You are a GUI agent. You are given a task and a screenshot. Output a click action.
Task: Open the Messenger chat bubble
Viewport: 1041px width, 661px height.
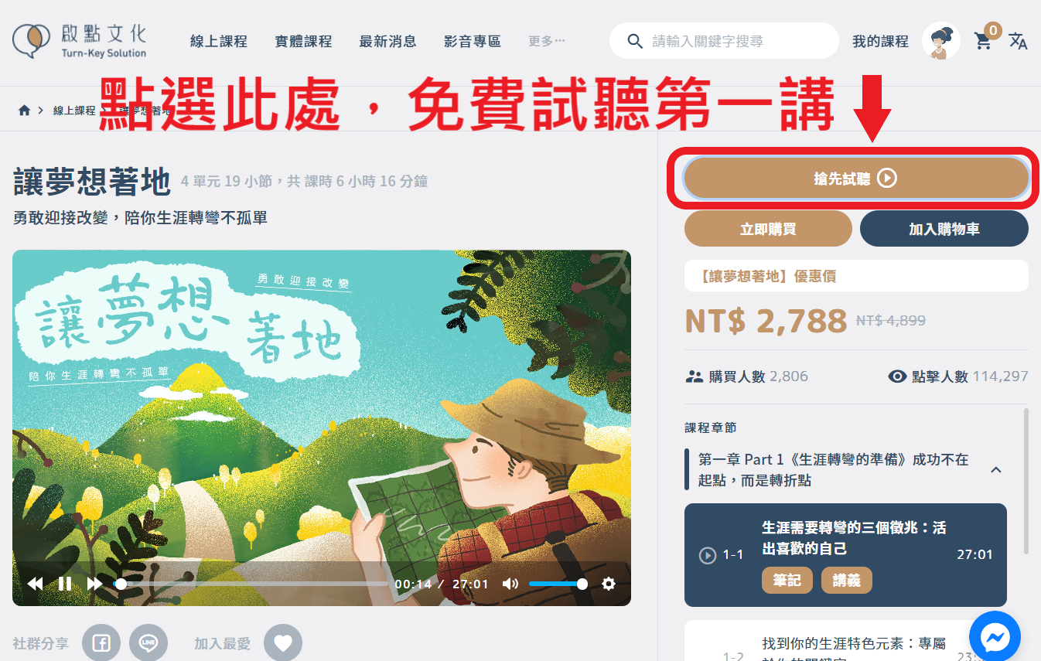point(995,637)
